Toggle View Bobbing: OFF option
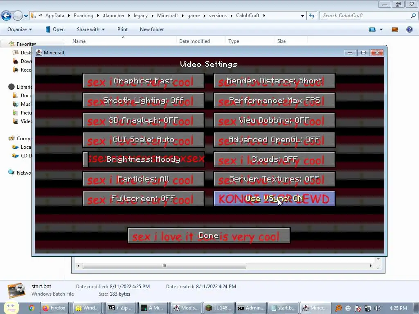This screenshot has height=314, width=419. pos(275,121)
